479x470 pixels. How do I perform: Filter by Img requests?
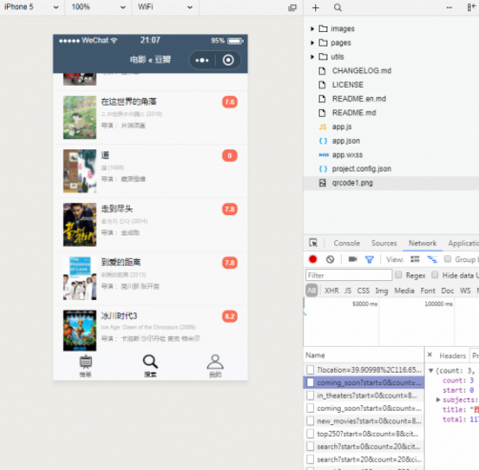click(x=382, y=290)
